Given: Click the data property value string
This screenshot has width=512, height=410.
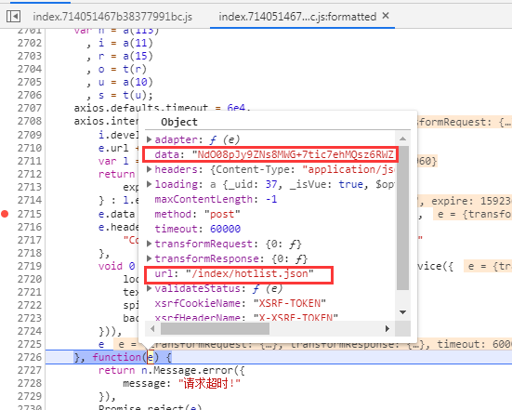Looking at the screenshot, I should 293,154.
